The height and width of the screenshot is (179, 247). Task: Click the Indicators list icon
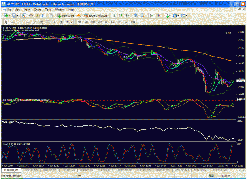[167, 15]
